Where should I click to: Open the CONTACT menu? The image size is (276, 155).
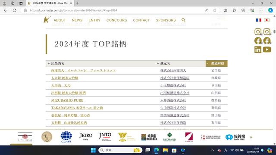click(x=141, y=20)
